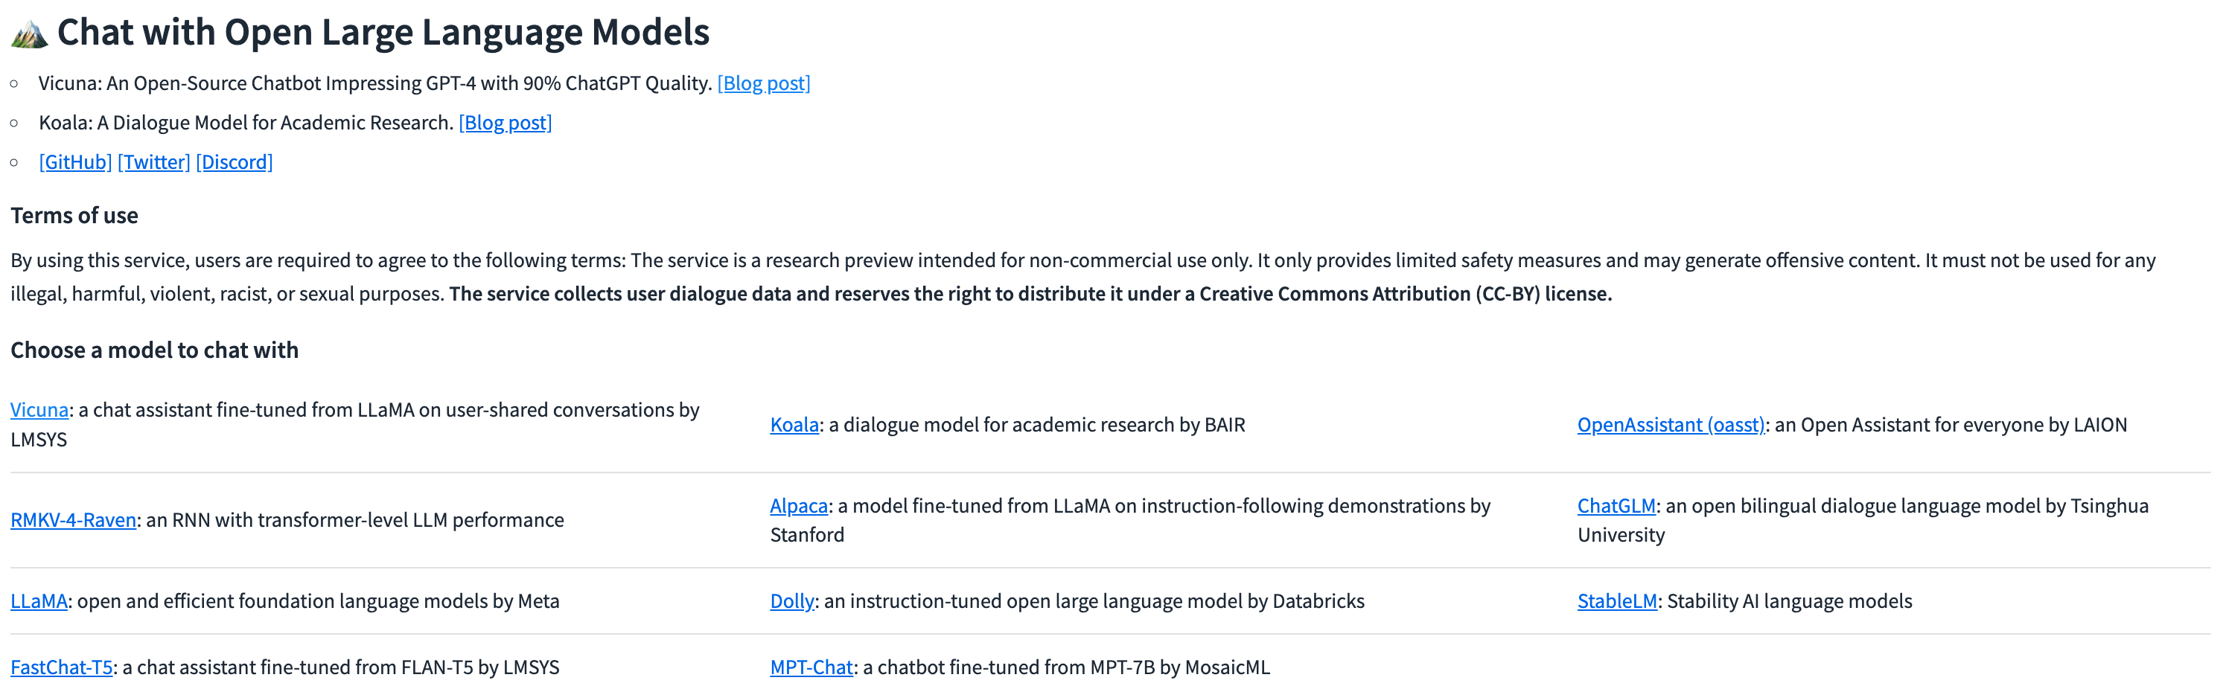Click the Chat with Open Large Language Models title
The image size is (2226, 692).
point(383,33)
